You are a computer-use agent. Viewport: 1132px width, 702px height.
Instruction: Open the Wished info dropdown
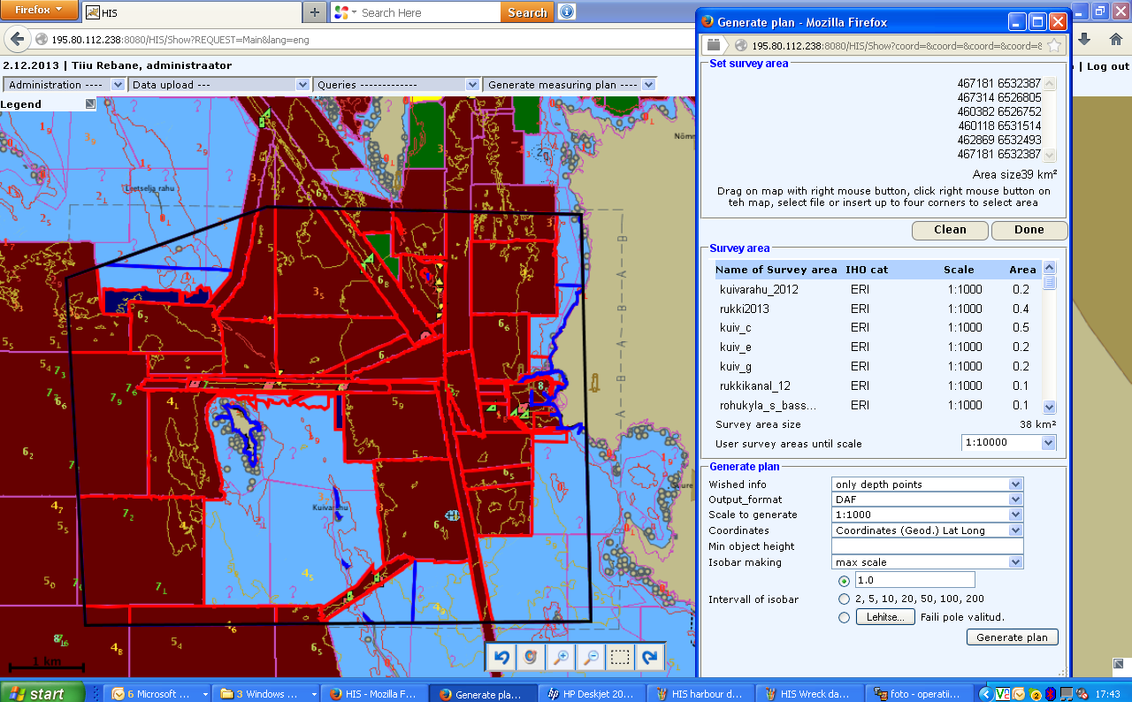(x=927, y=485)
